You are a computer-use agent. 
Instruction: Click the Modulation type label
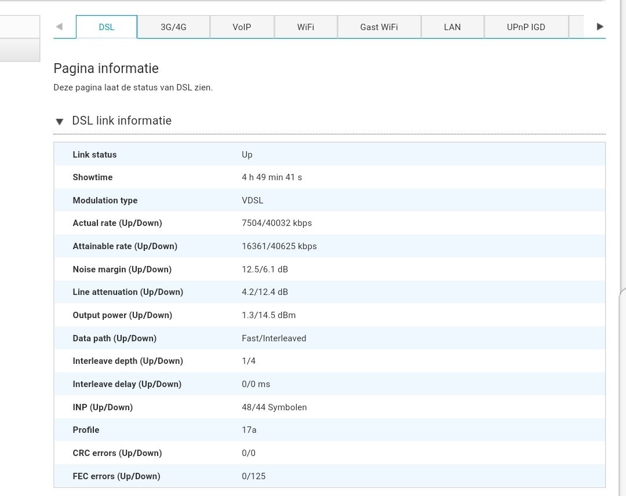tap(105, 200)
